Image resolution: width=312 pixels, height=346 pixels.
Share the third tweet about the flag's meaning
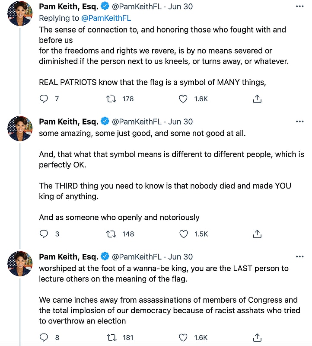257,337
